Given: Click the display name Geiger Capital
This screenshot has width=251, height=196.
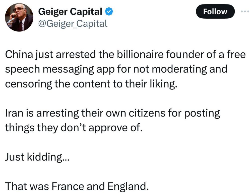Looking at the screenshot, I should 70,11.
